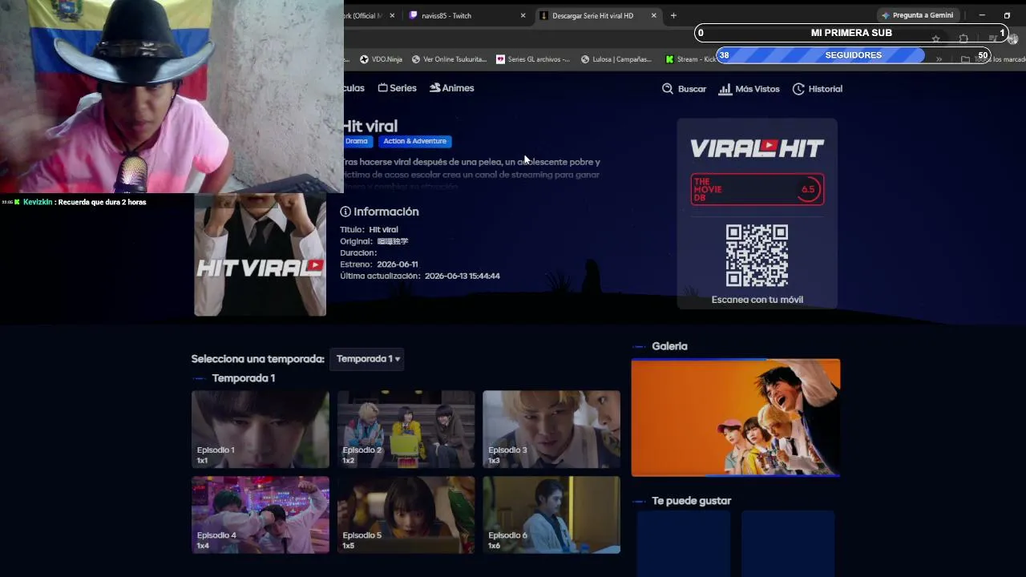Close the naviss85 Twitch browser tab
Screen dimensions: 1026x577
(523, 15)
